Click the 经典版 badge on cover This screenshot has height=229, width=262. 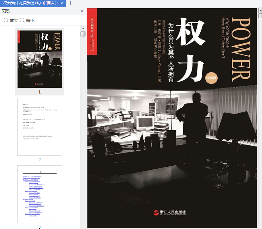[211, 78]
